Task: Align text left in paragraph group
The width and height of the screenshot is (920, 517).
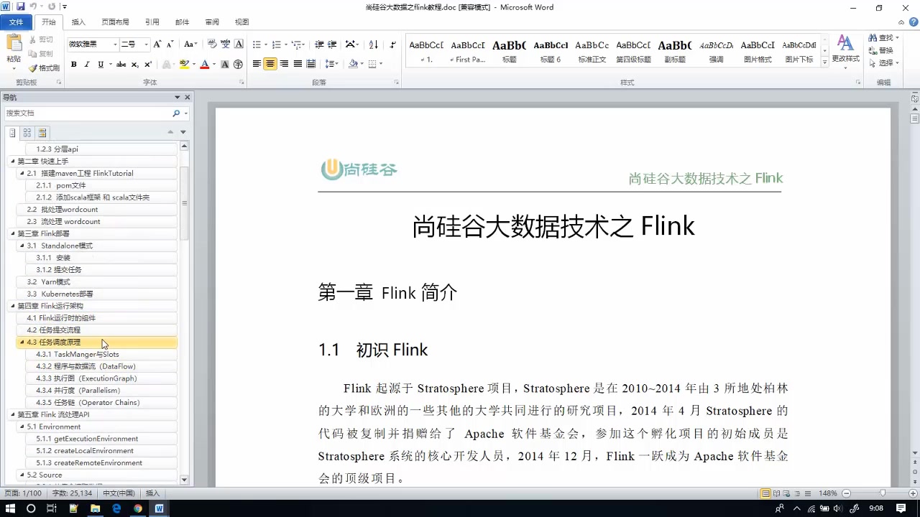Action: (x=257, y=64)
